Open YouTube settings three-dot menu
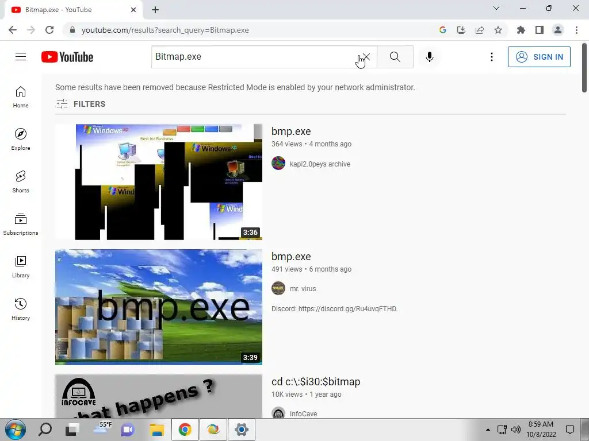The width and height of the screenshot is (589, 441). click(491, 57)
